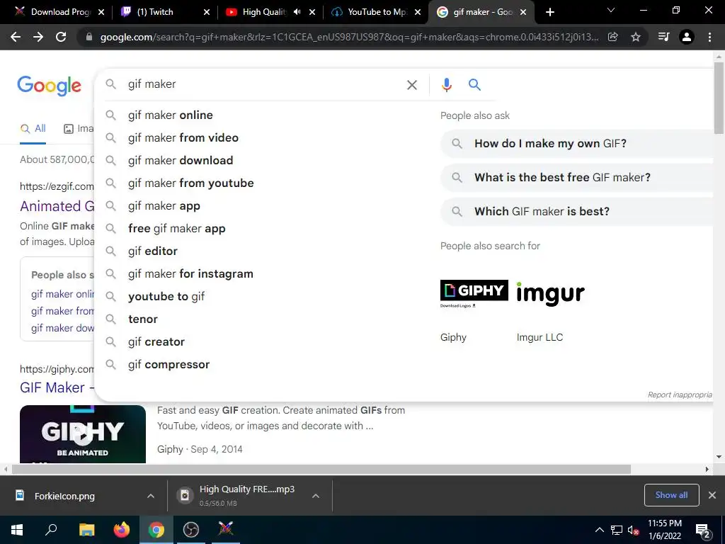Screen dimensions: 725x544
Task: Choose suggestion gif maker online
Action: click(171, 115)
